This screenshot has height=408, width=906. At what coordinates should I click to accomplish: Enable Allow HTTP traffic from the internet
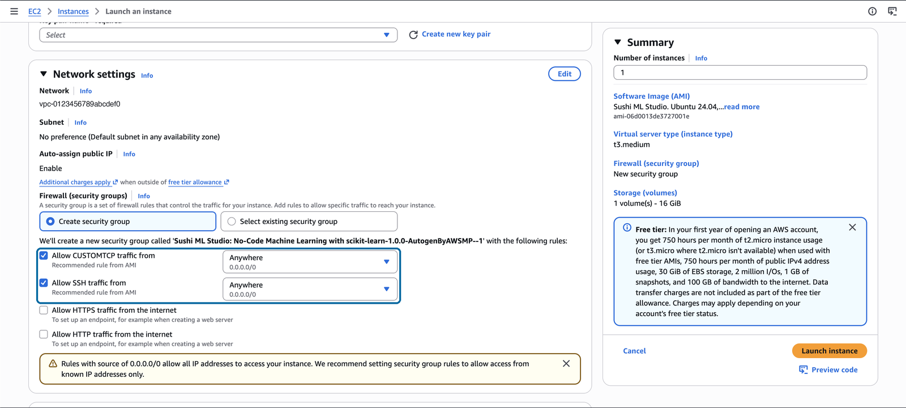(44, 334)
